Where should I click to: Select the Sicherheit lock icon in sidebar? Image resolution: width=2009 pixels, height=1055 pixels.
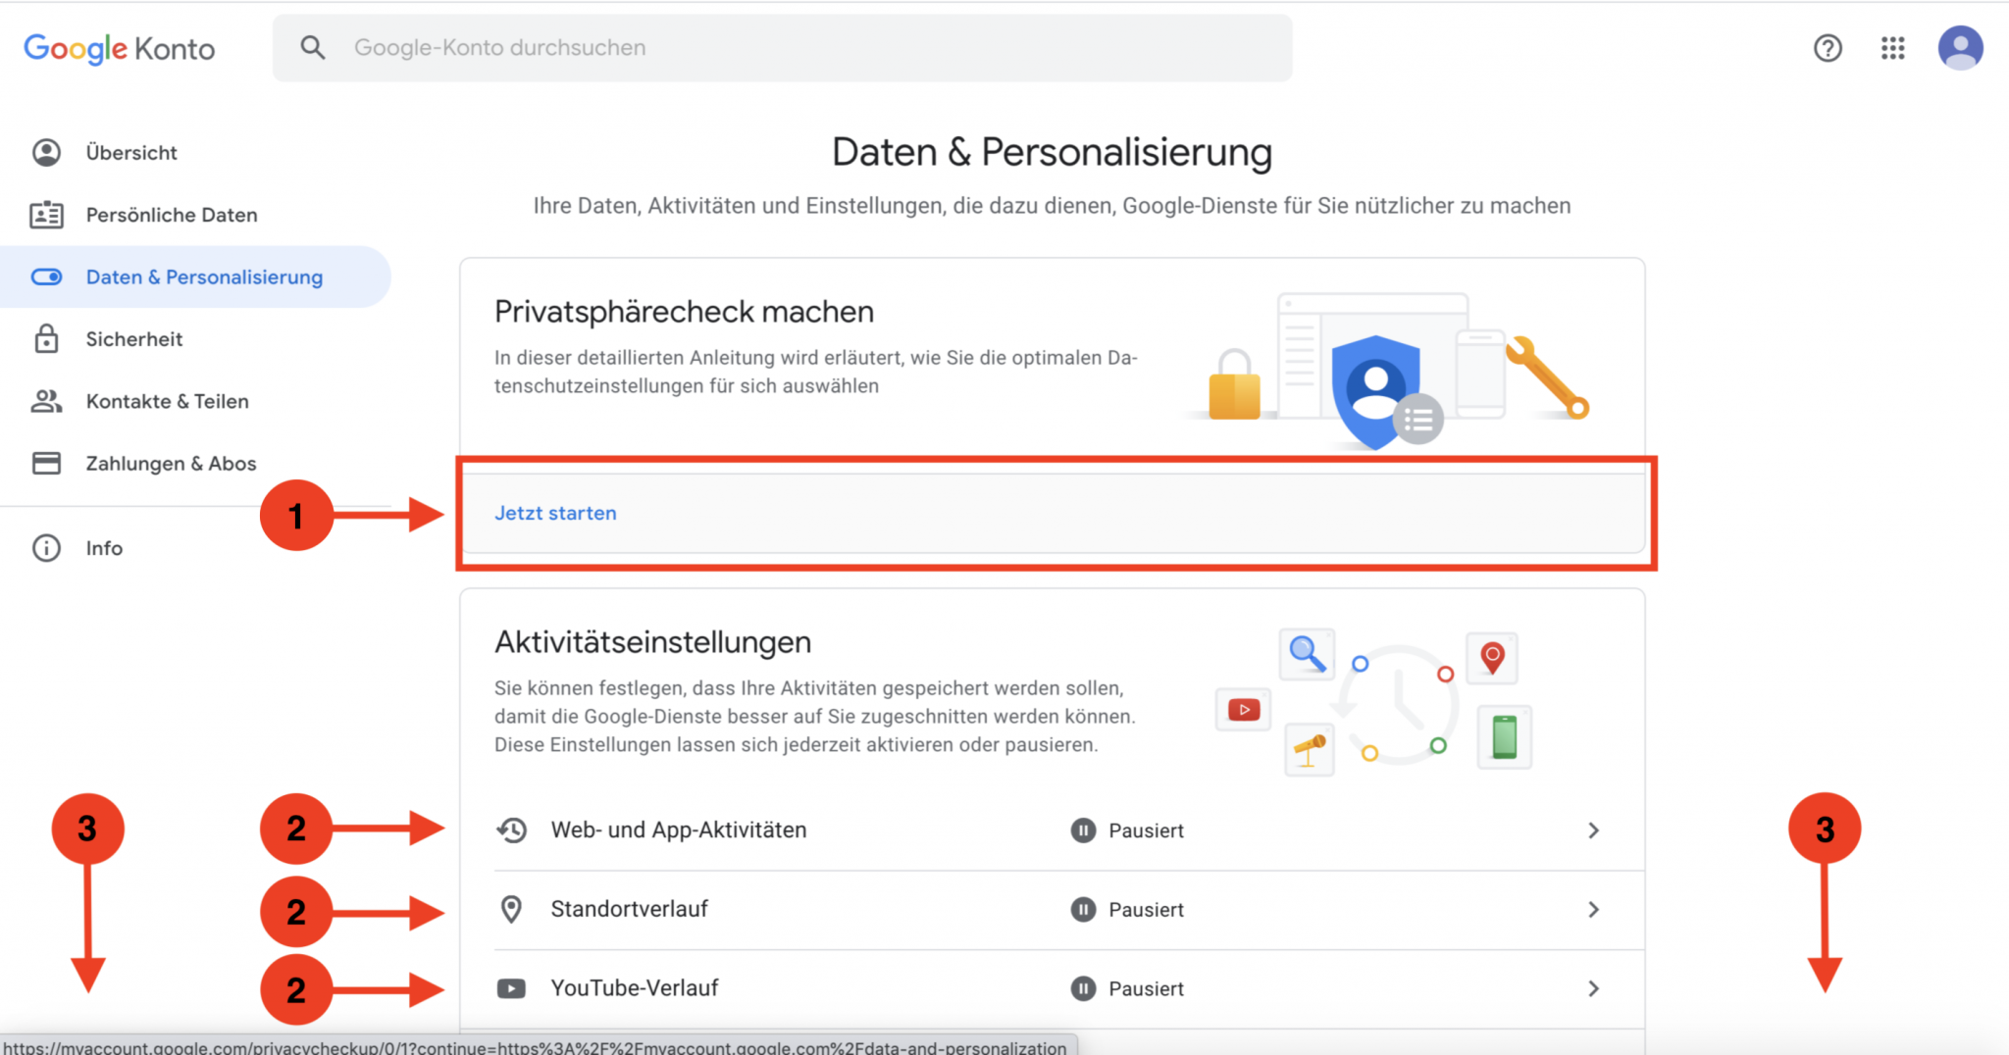click(x=46, y=338)
